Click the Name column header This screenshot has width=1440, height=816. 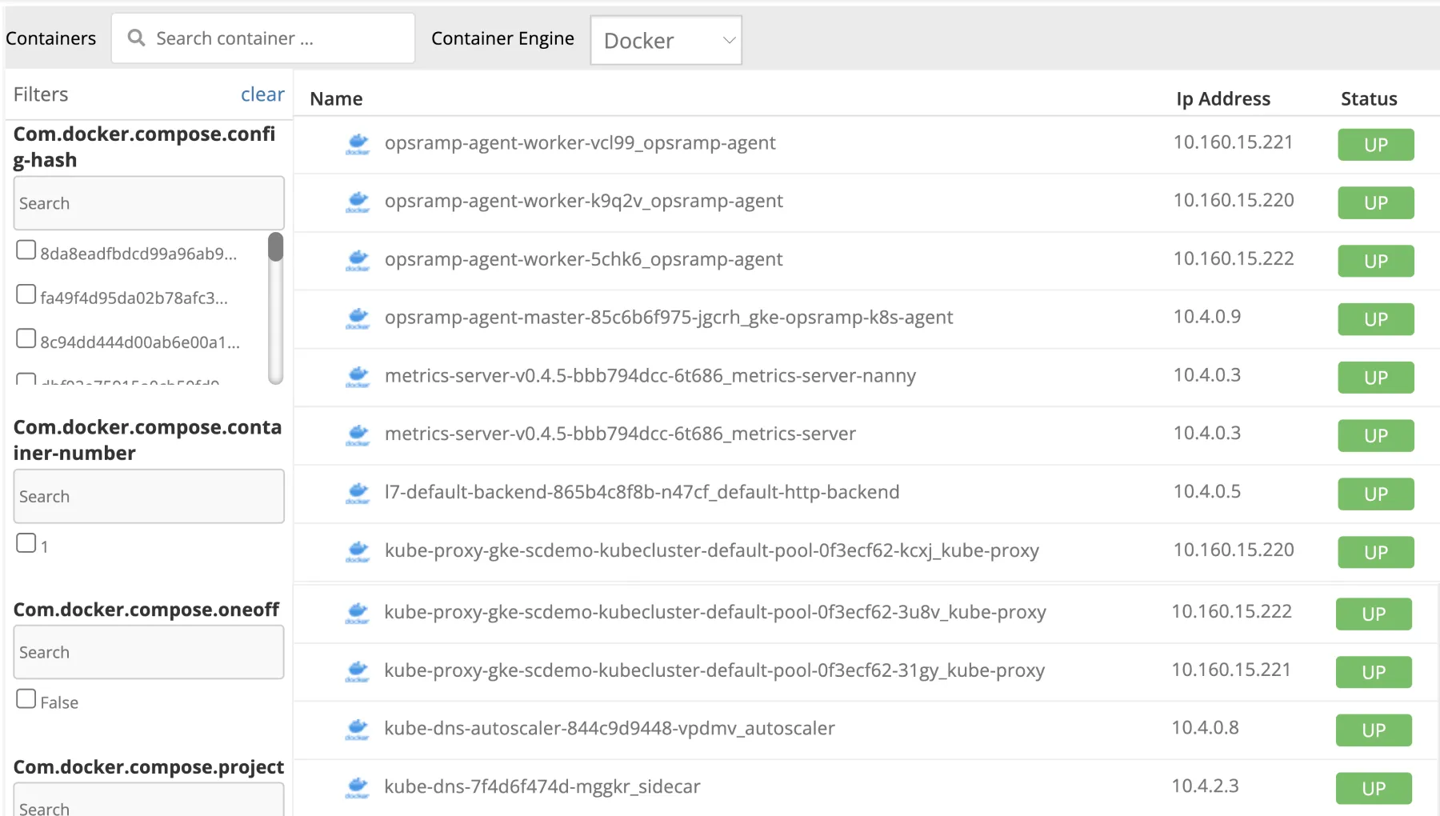tap(336, 98)
